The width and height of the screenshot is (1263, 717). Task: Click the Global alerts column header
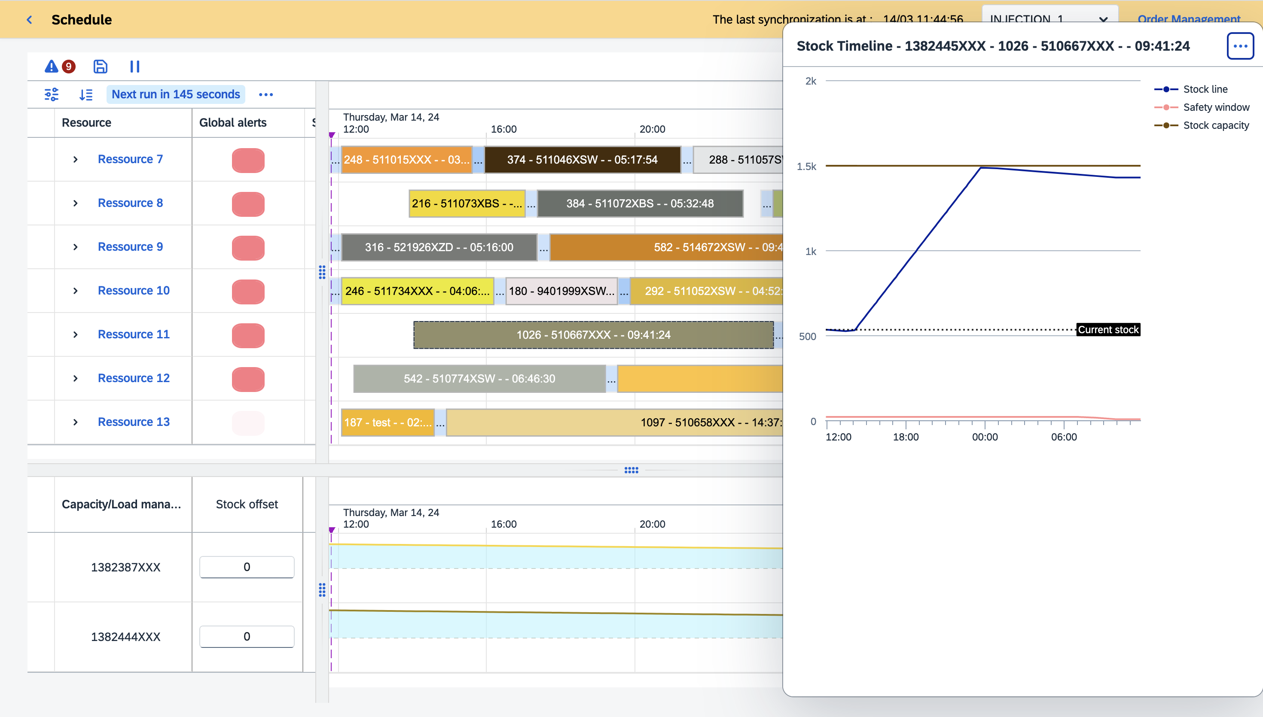point(248,123)
